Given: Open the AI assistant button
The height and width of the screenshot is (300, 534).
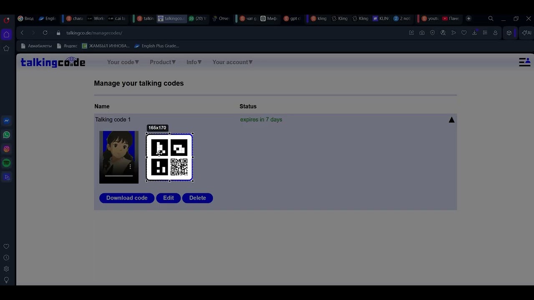Looking at the screenshot, I should click(x=526, y=33).
